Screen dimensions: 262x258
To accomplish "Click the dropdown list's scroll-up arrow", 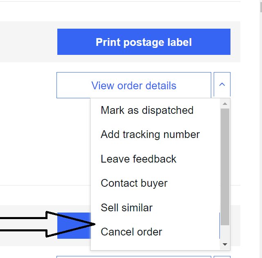I will [225, 103].
